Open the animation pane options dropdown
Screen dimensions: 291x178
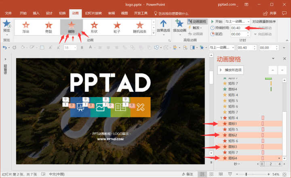click(273, 59)
